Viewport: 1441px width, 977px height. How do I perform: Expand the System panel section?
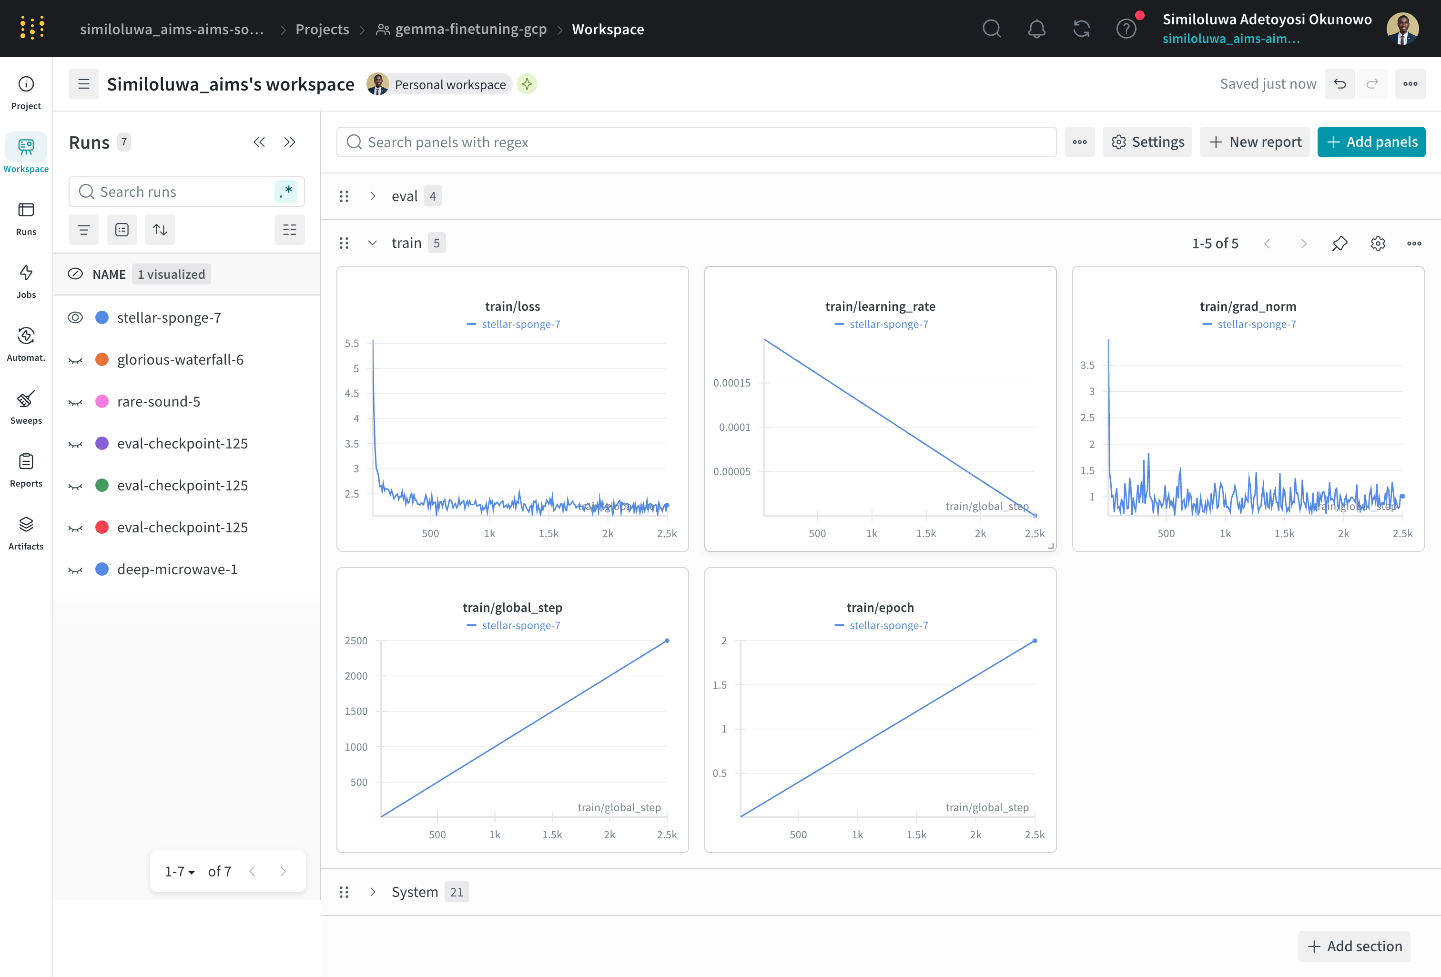pos(373,891)
